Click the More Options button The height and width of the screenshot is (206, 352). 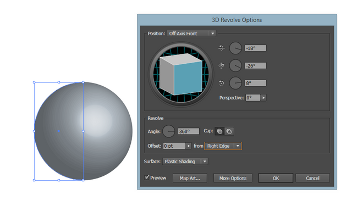tap(233, 178)
